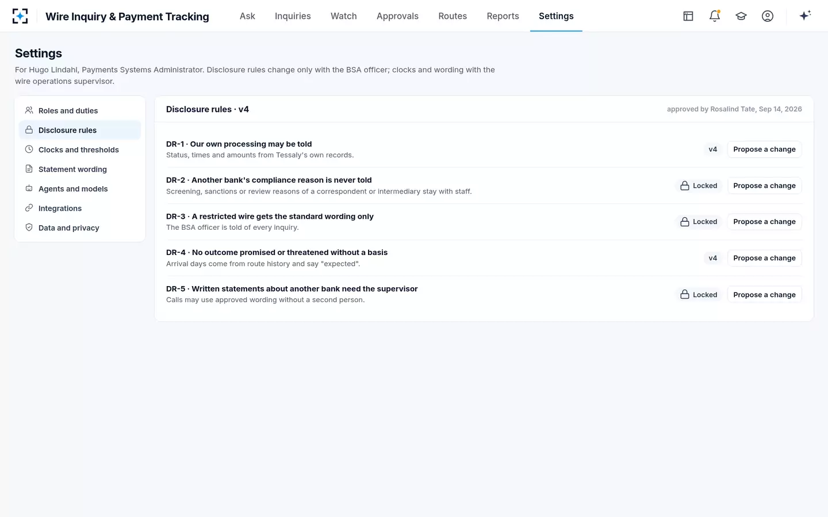Open the layout panel icon in header
The image size is (828, 517).
click(x=688, y=16)
